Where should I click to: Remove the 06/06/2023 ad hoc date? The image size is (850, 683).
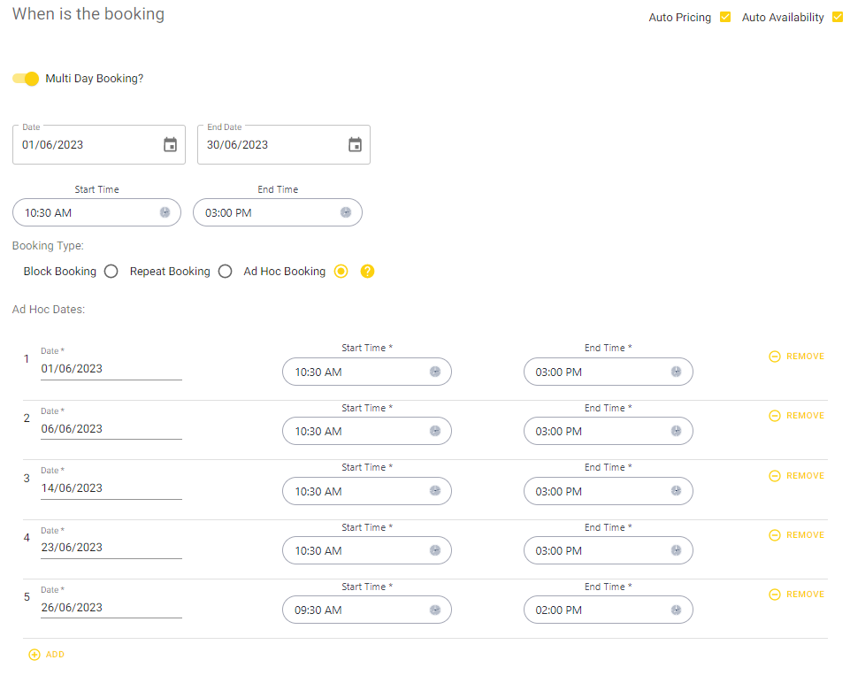(796, 416)
